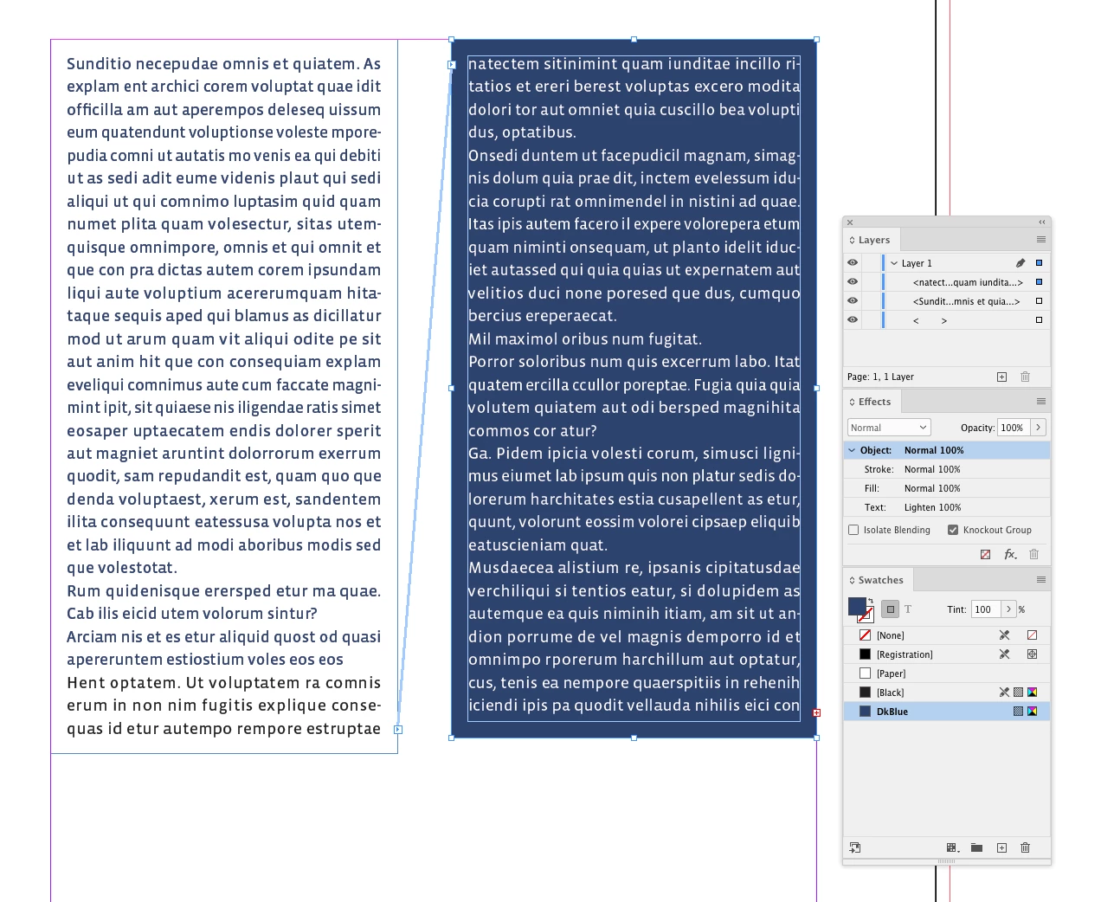1101x902 pixels.
Task: Select Formatting affects text T button
Action: [x=908, y=609]
